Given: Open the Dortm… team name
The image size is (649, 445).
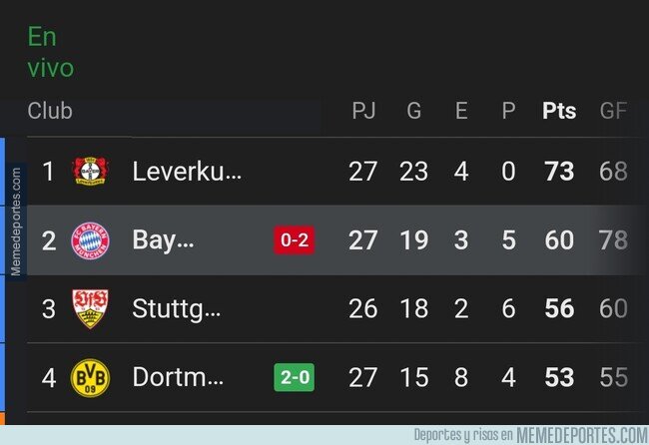Looking at the screenshot, I should (178, 377).
